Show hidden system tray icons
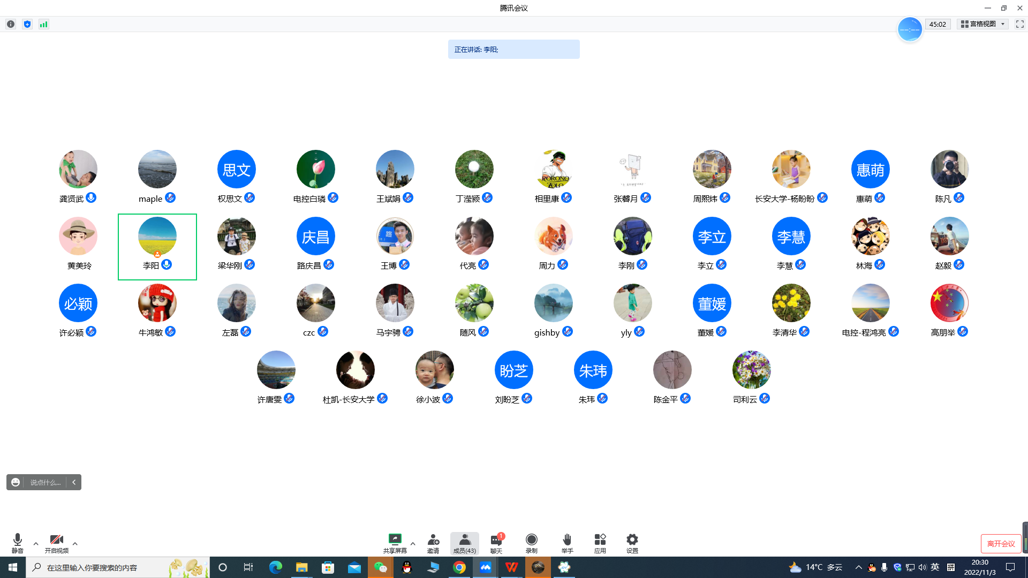This screenshot has height=578, width=1028. pyautogui.click(x=859, y=567)
